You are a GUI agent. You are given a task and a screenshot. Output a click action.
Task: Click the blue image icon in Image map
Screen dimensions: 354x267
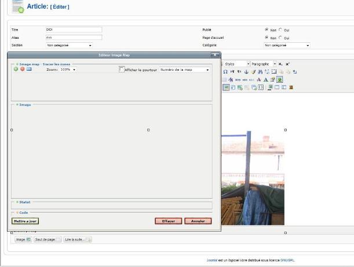[x=29, y=69]
